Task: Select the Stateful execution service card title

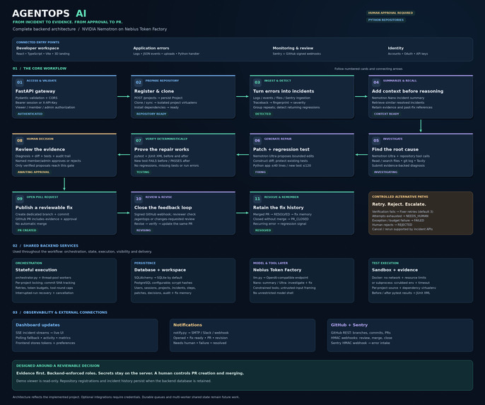Action: click(36, 270)
